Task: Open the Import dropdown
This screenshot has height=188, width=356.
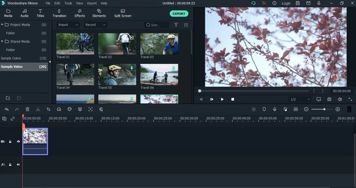Action: point(68,25)
